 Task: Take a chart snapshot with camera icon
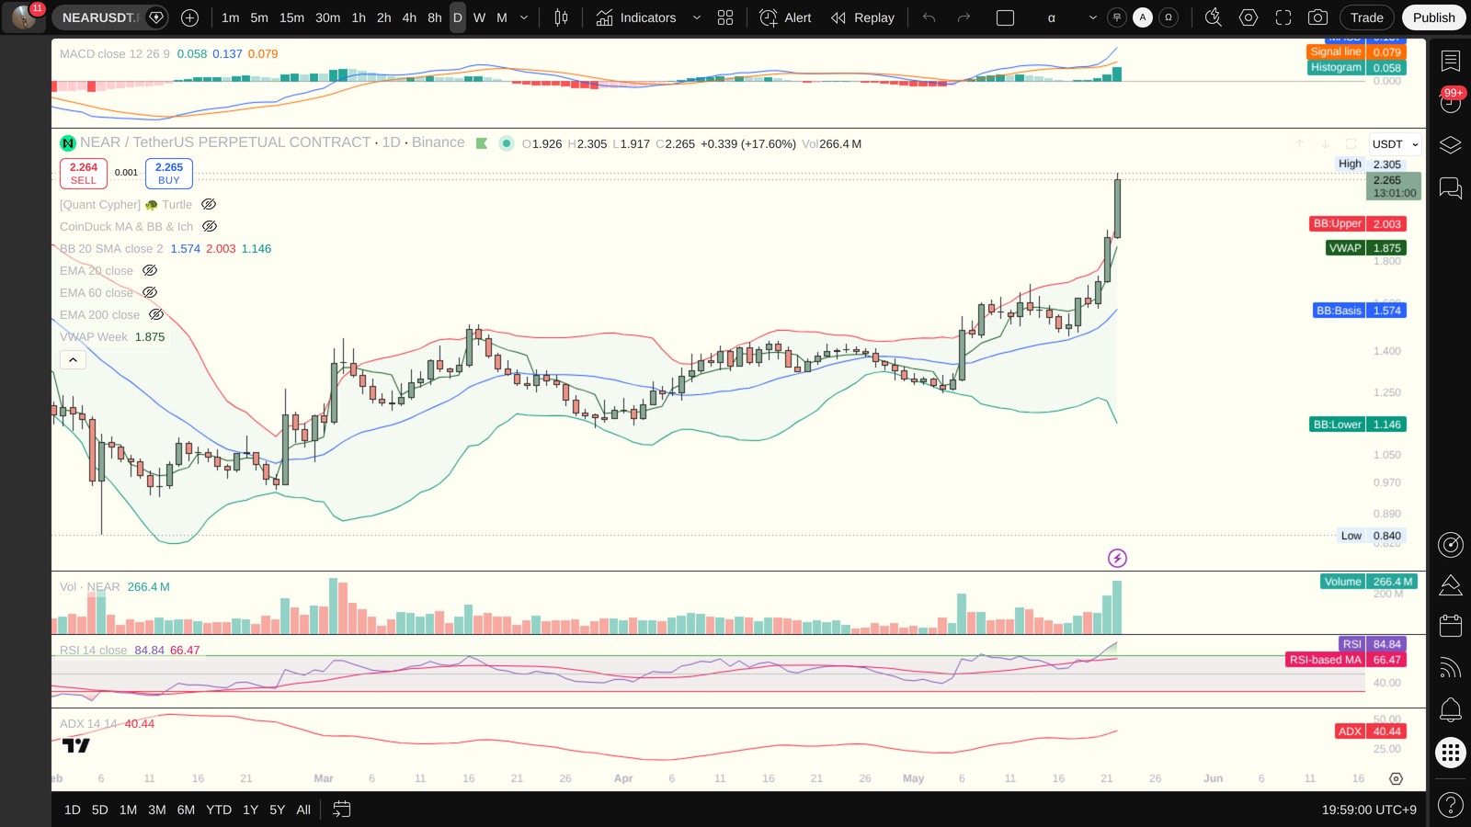click(1317, 17)
